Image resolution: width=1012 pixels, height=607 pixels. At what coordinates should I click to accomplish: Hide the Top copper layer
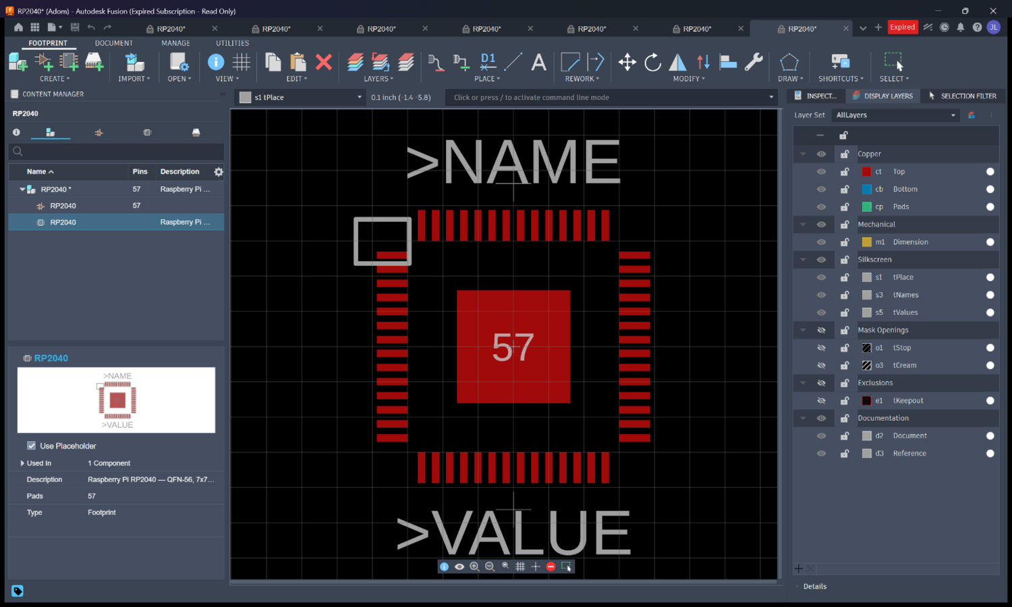click(x=821, y=171)
